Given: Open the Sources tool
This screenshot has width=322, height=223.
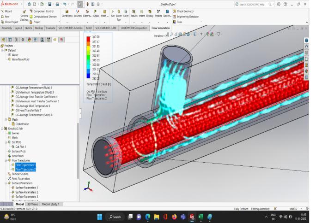Looking at the screenshot, I should [x=78, y=13].
